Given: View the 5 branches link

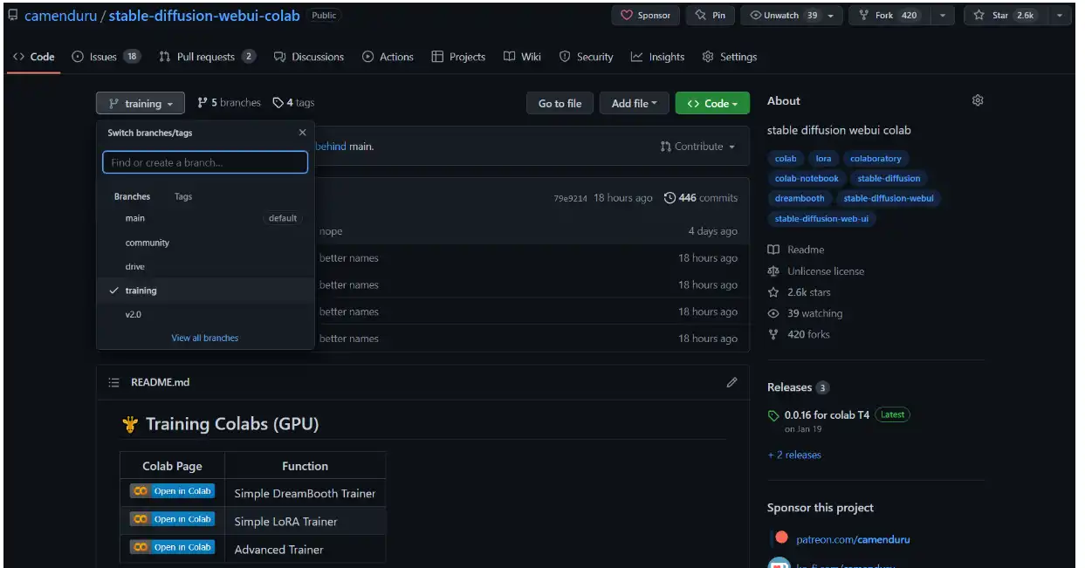Looking at the screenshot, I should [x=230, y=103].
